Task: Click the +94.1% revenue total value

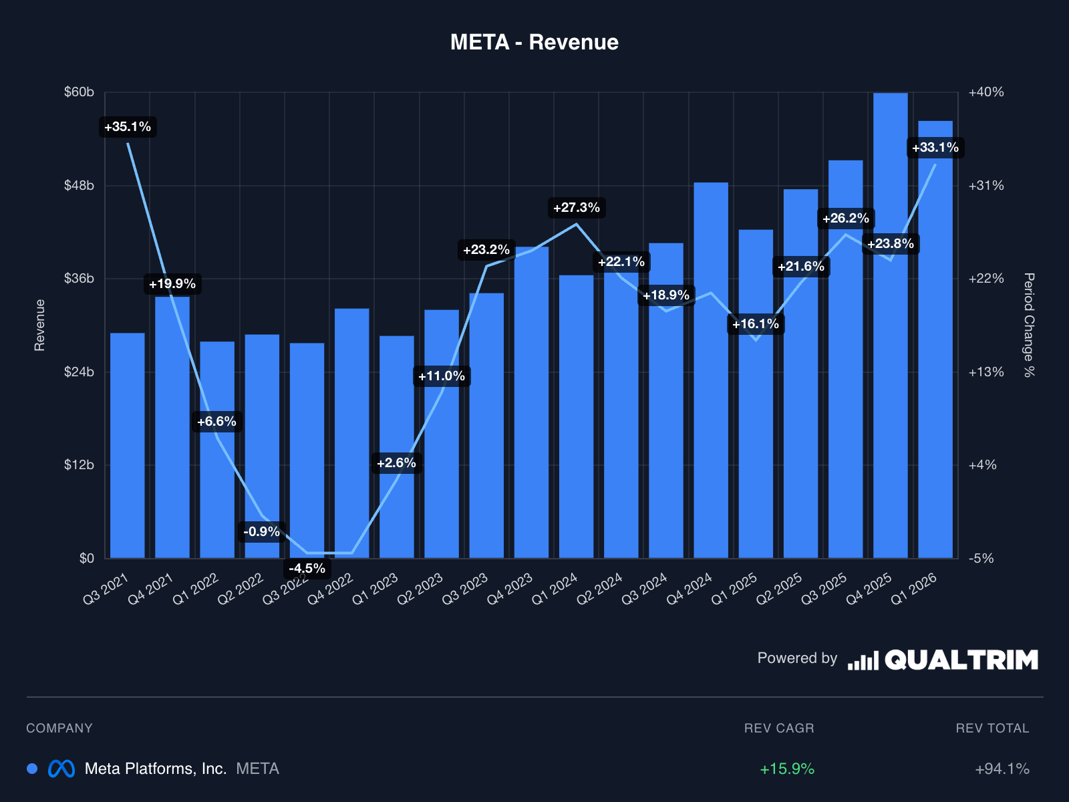Action: pos(1002,769)
